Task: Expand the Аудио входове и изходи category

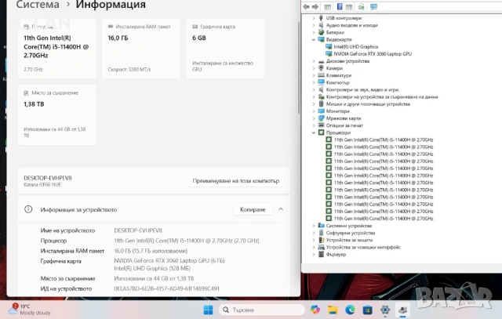Action: click(x=314, y=25)
